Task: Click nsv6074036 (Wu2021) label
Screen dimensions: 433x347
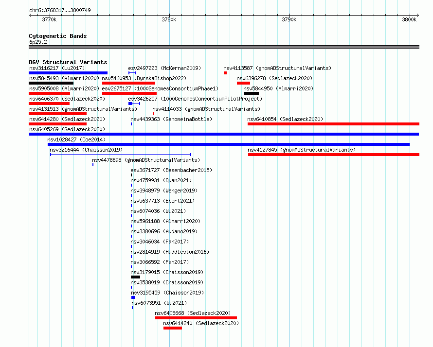Action: point(158,211)
